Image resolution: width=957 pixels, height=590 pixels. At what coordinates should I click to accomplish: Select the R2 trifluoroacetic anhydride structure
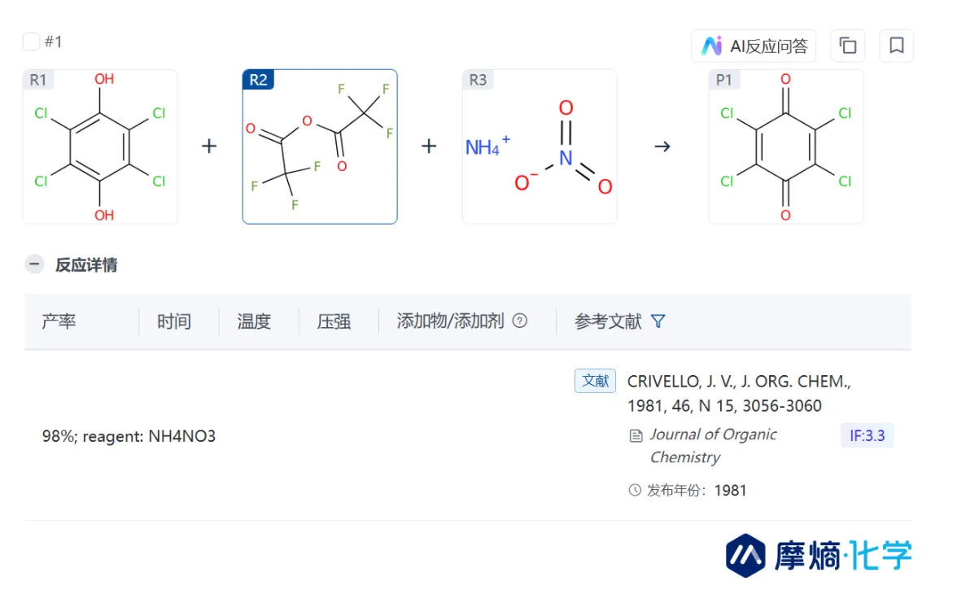pos(320,146)
